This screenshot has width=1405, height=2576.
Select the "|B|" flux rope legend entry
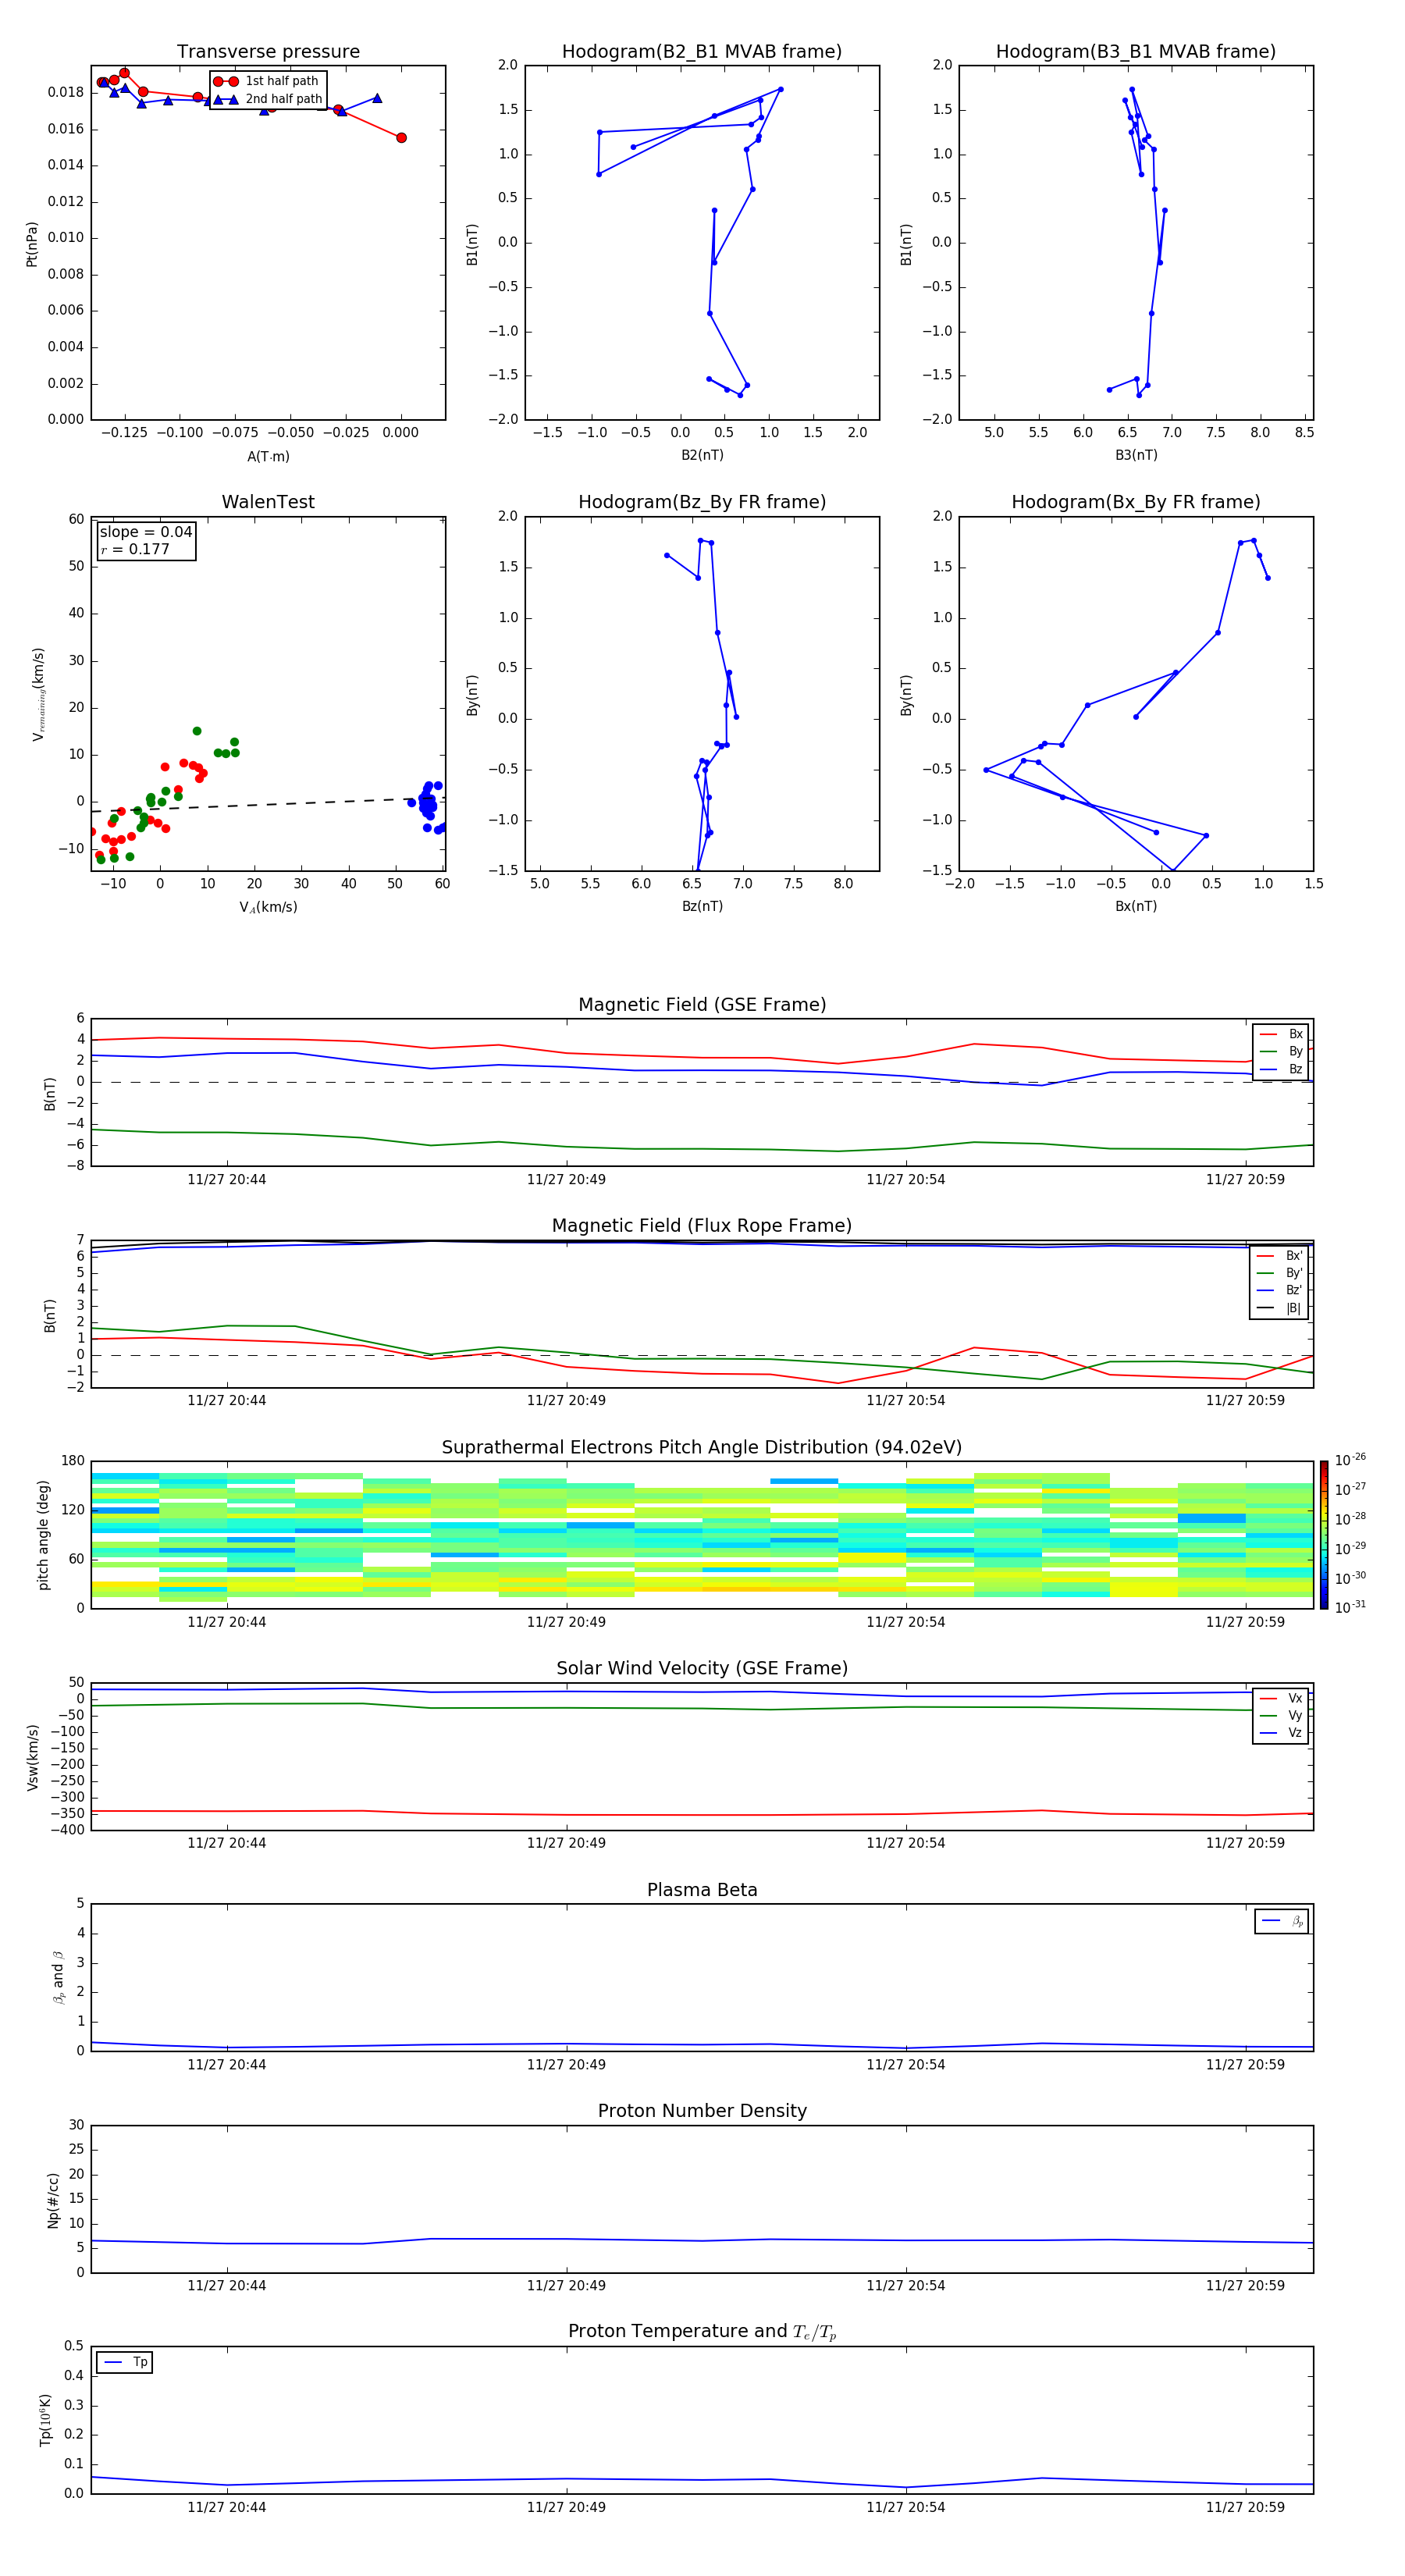point(1279,1308)
